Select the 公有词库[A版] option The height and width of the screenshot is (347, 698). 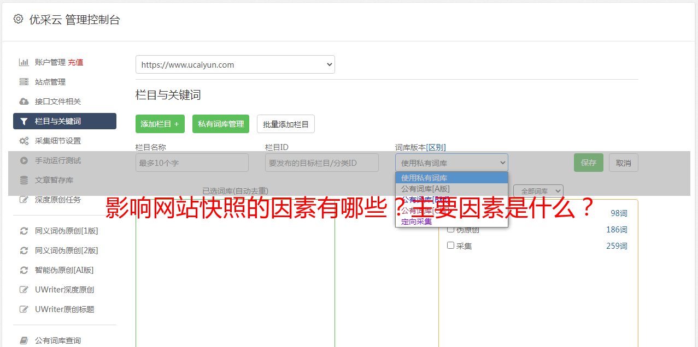click(x=451, y=189)
